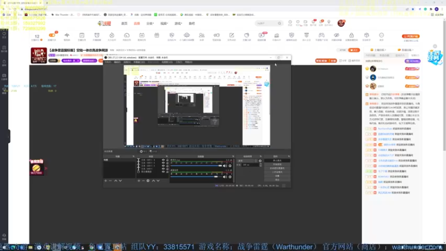The image size is (446, 251).
Task: Click pencil edit icon in Douyu streamer toolbar
Action: (231, 35)
